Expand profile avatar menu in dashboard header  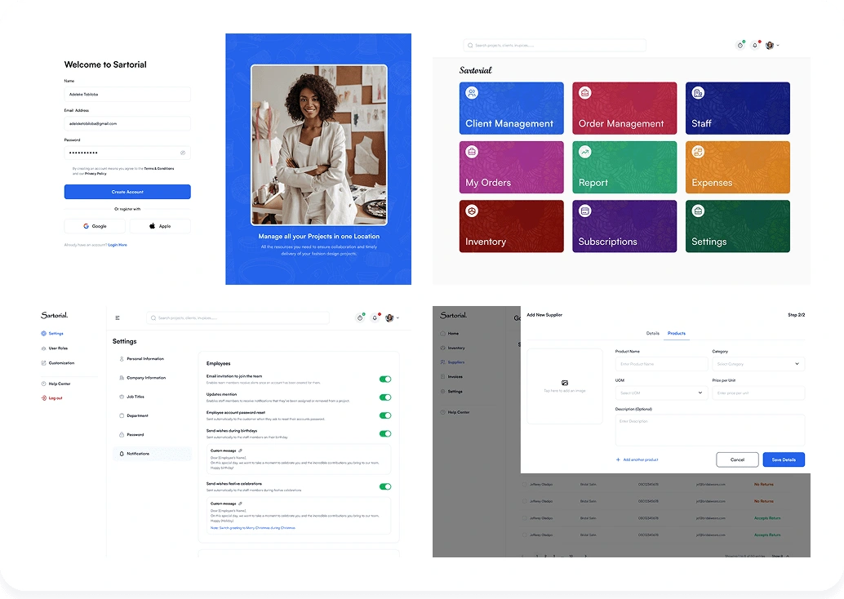coord(772,45)
